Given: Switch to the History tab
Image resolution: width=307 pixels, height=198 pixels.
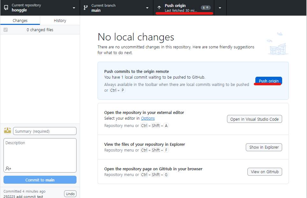Looking at the screenshot, I should (x=60, y=20).
